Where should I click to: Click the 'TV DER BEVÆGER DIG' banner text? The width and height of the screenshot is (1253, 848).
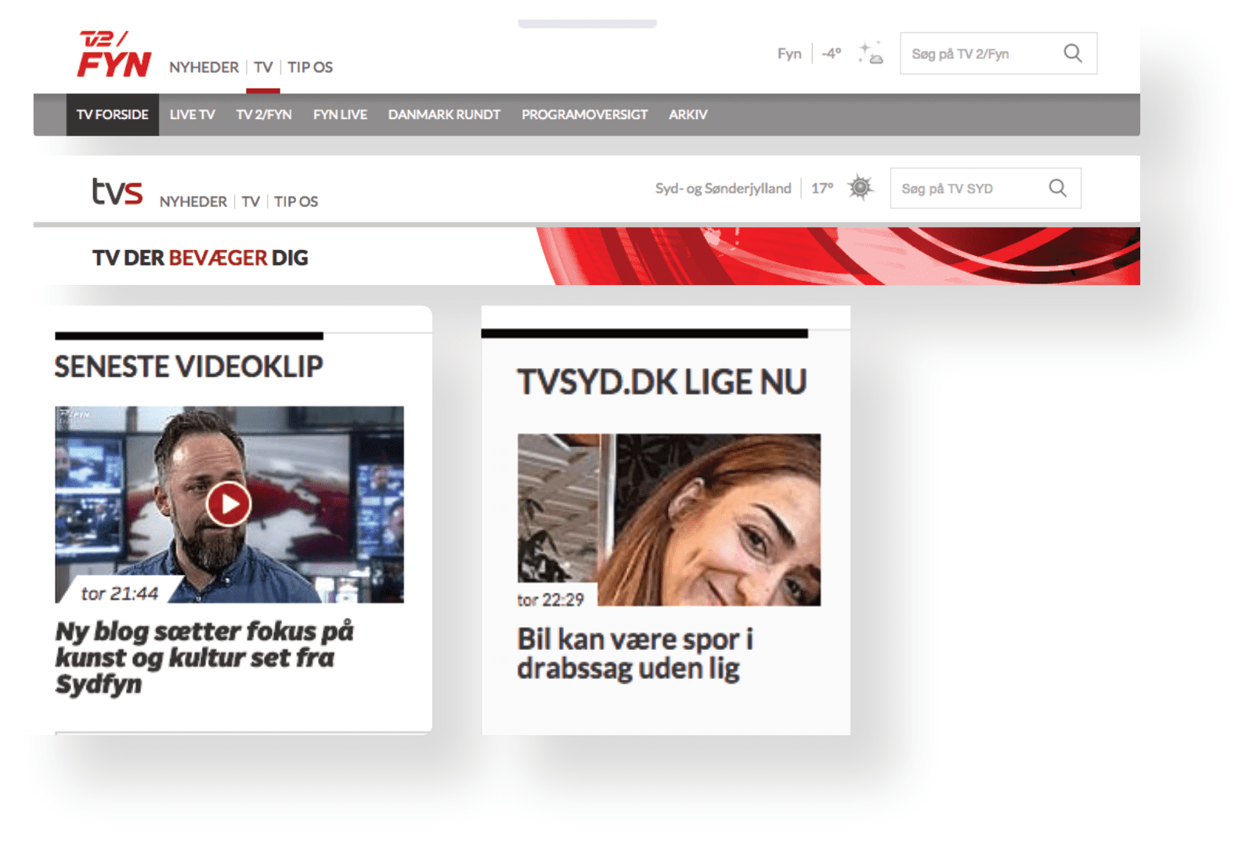(x=200, y=258)
